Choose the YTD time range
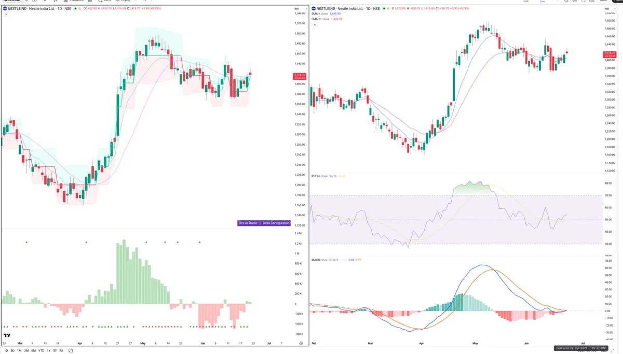The height and width of the screenshot is (354, 623). (41, 351)
